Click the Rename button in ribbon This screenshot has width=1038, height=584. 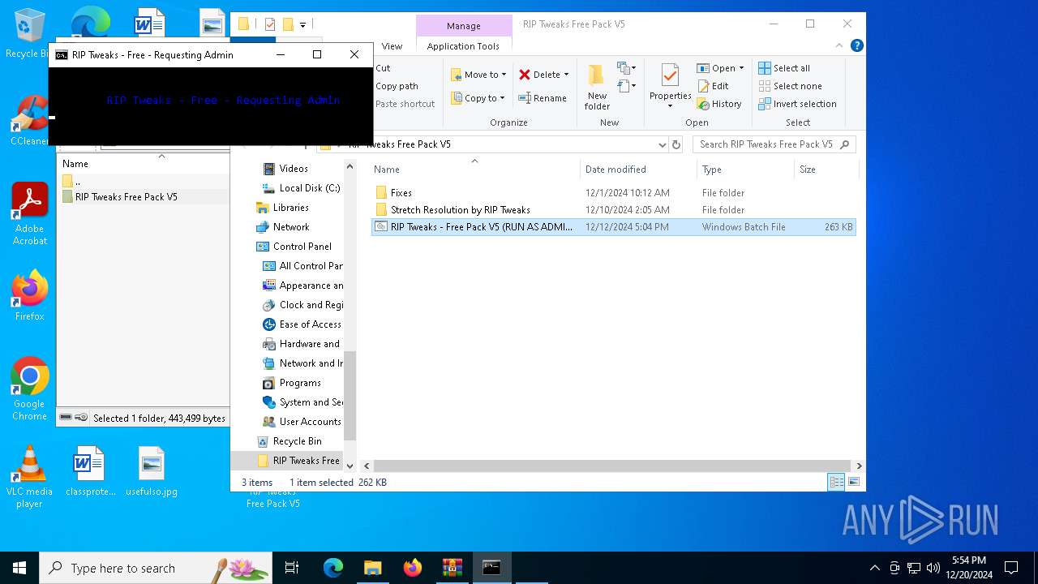pyautogui.click(x=543, y=98)
